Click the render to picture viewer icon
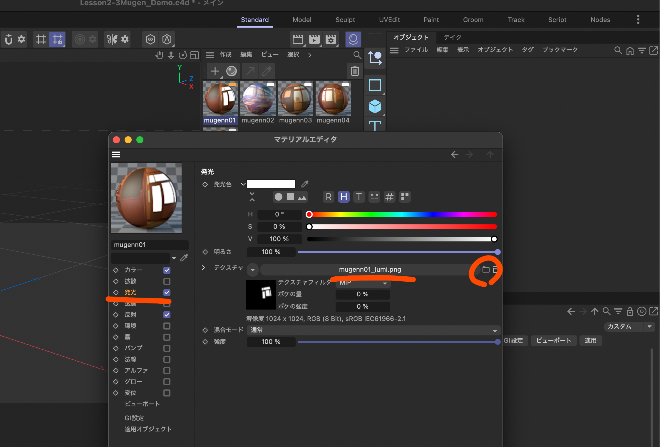The width and height of the screenshot is (660, 447). [x=314, y=39]
